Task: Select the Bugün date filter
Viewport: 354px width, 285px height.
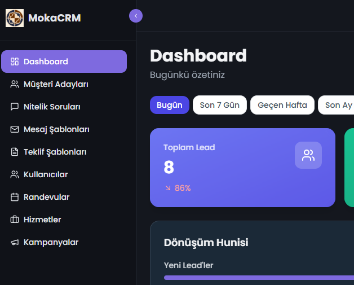Action: (x=170, y=105)
